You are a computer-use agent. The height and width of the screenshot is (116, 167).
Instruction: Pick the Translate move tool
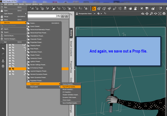109,8
